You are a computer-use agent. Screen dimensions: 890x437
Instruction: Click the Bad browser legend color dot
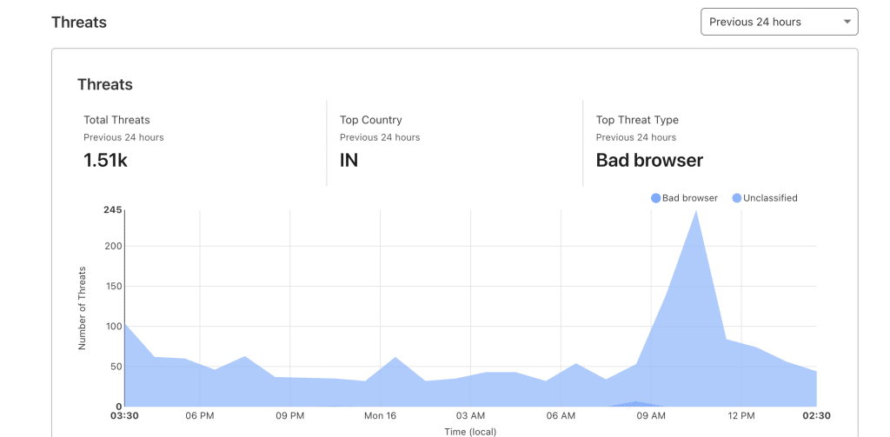(655, 198)
